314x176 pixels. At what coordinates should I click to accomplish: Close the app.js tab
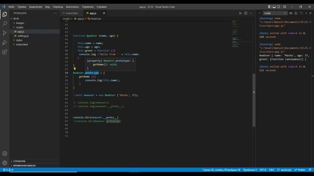tap(104, 13)
